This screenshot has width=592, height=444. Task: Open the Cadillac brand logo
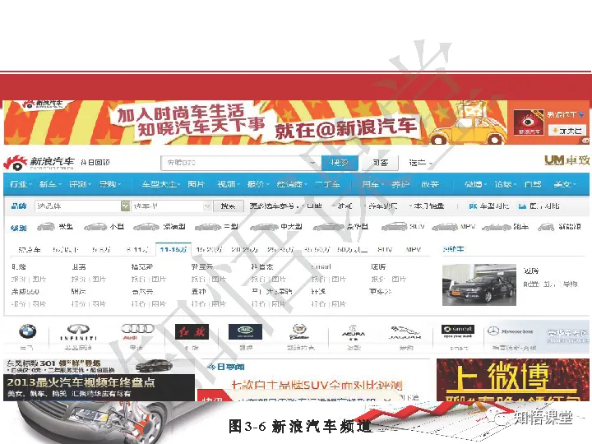pyautogui.click(x=299, y=332)
